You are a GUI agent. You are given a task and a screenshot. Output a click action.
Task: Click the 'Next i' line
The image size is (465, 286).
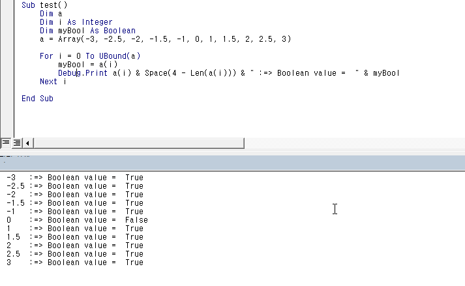click(53, 82)
